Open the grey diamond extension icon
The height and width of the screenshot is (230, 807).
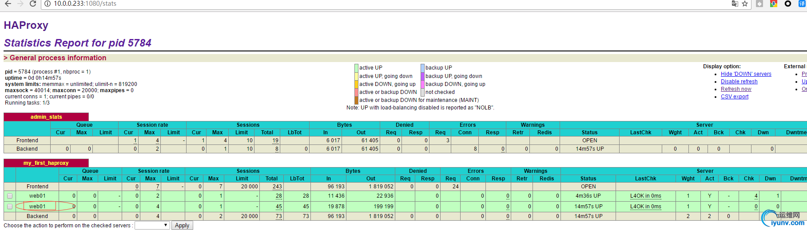759,4
